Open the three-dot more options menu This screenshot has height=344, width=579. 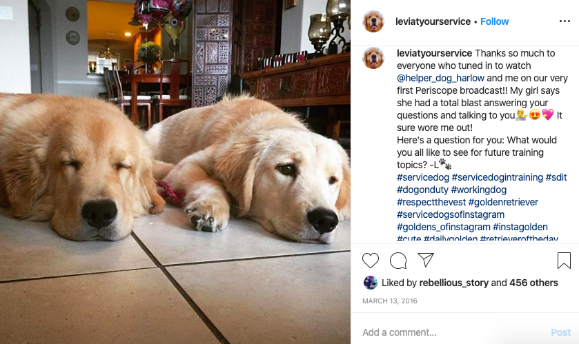click(x=565, y=21)
